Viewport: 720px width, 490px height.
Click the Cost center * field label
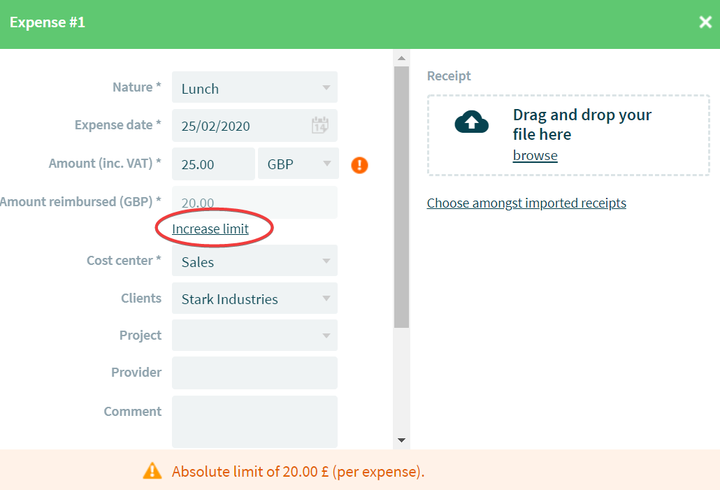[x=124, y=261]
